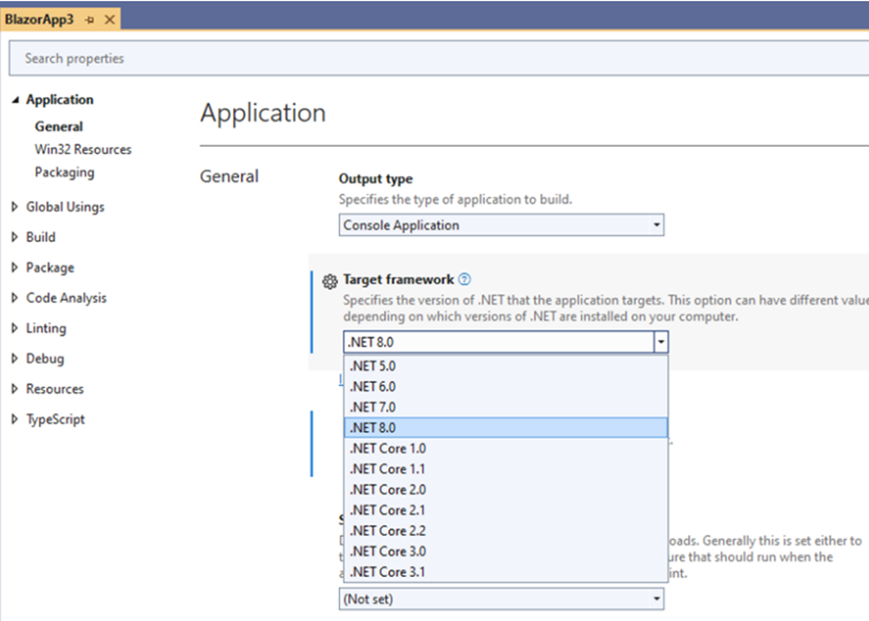This screenshot has width=869, height=621.
Task: Choose .NET Core 3.0 option
Action: (505, 551)
